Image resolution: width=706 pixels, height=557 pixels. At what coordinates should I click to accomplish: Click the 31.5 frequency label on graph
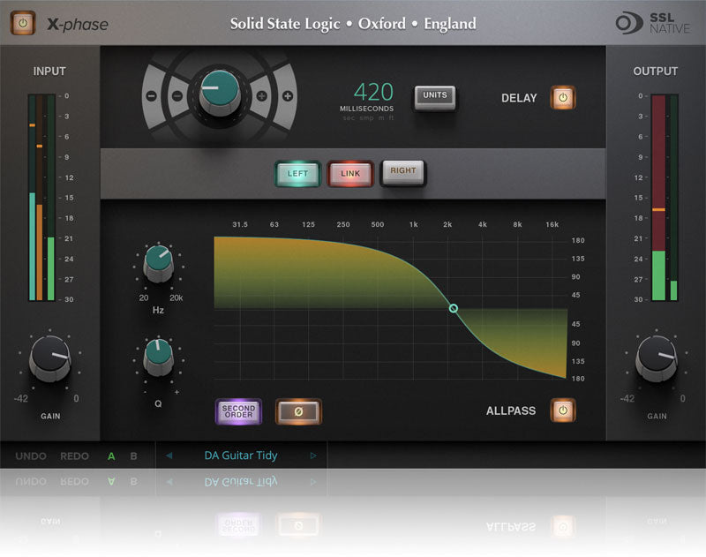pos(240,224)
